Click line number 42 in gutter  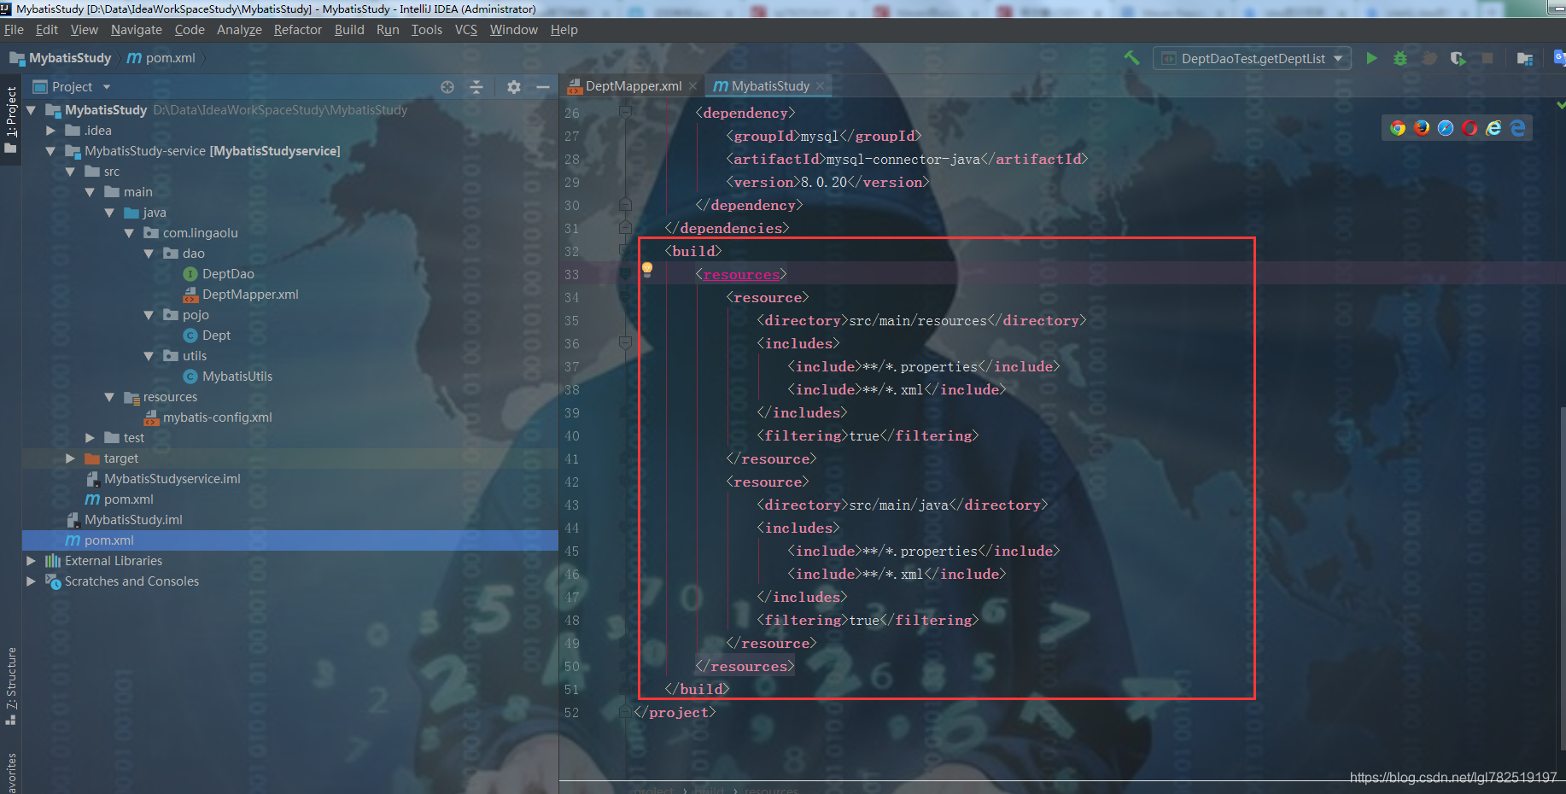(x=571, y=482)
